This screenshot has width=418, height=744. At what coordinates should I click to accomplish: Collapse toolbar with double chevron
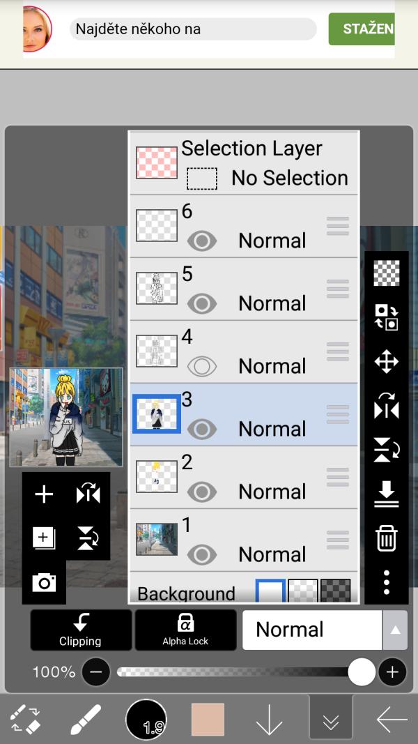331,718
